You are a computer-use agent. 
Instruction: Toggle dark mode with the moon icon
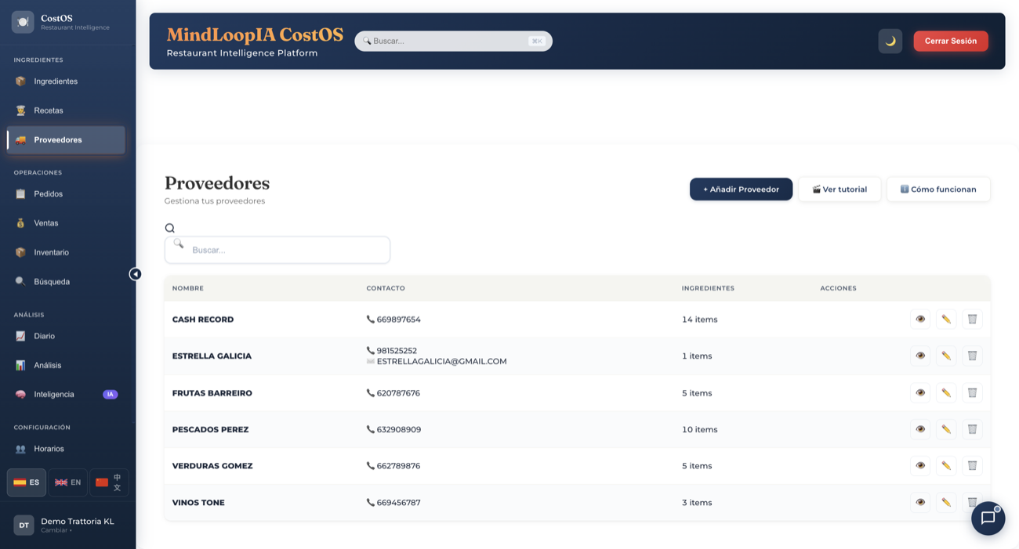pyautogui.click(x=890, y=41)
